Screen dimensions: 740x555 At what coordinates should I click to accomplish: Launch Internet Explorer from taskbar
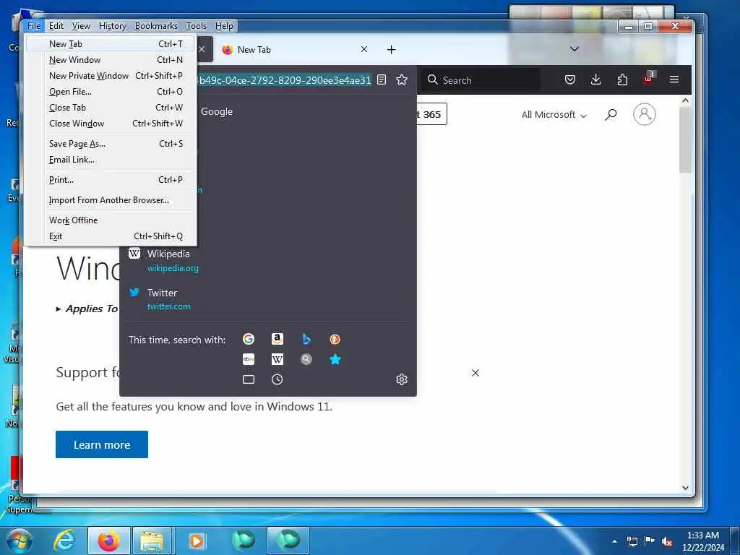pyautogui.click(x=64, y=541)
